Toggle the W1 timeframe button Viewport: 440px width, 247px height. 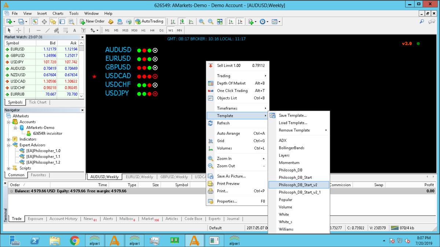[171, 30]
